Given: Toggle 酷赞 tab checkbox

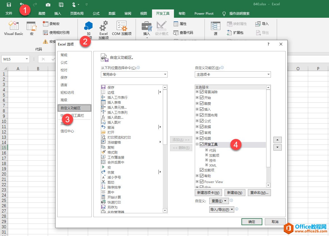Looking at the screenshot, I should click(202, 103).
